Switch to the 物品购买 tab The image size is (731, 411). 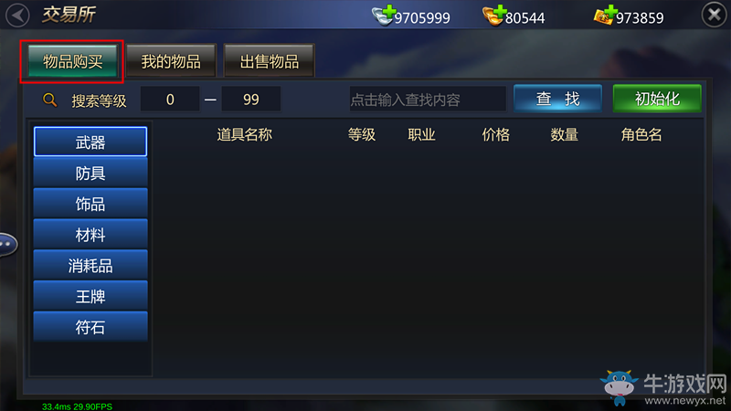click(x=72, y=61)
